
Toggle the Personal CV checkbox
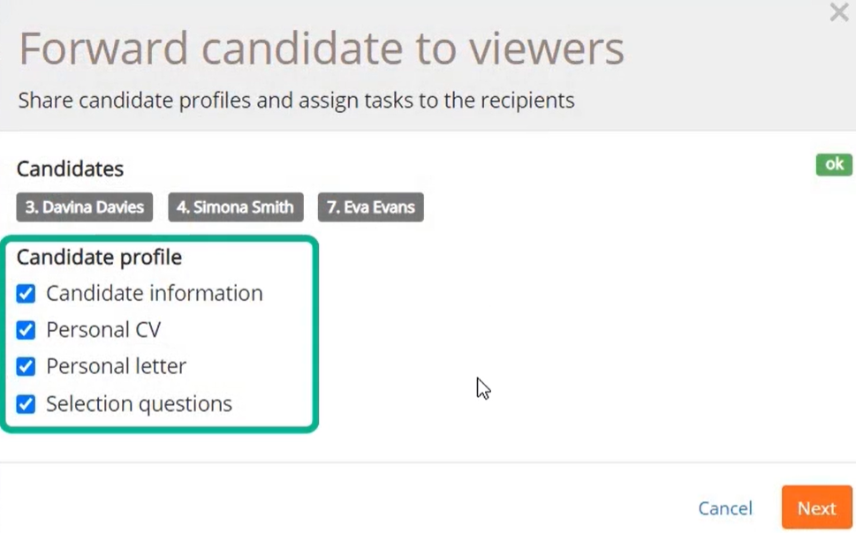click(x=26, y=330)
